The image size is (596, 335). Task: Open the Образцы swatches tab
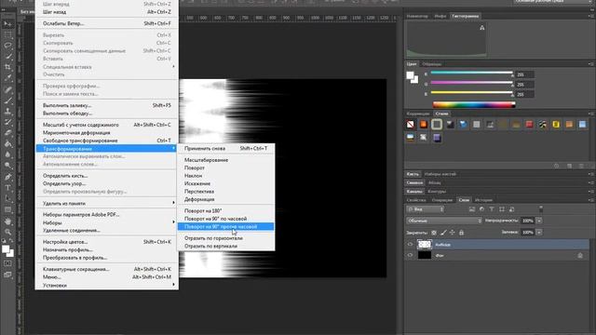pyautogui.click(x=432, y=64)
